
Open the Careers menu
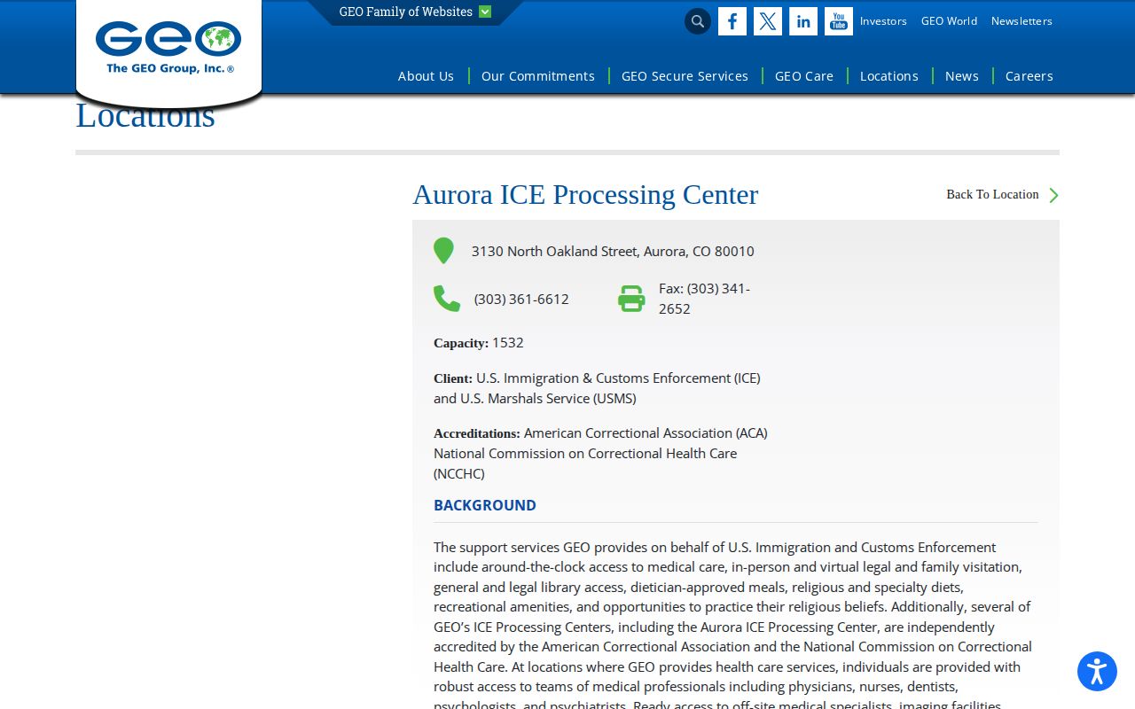coord(1029,76)
